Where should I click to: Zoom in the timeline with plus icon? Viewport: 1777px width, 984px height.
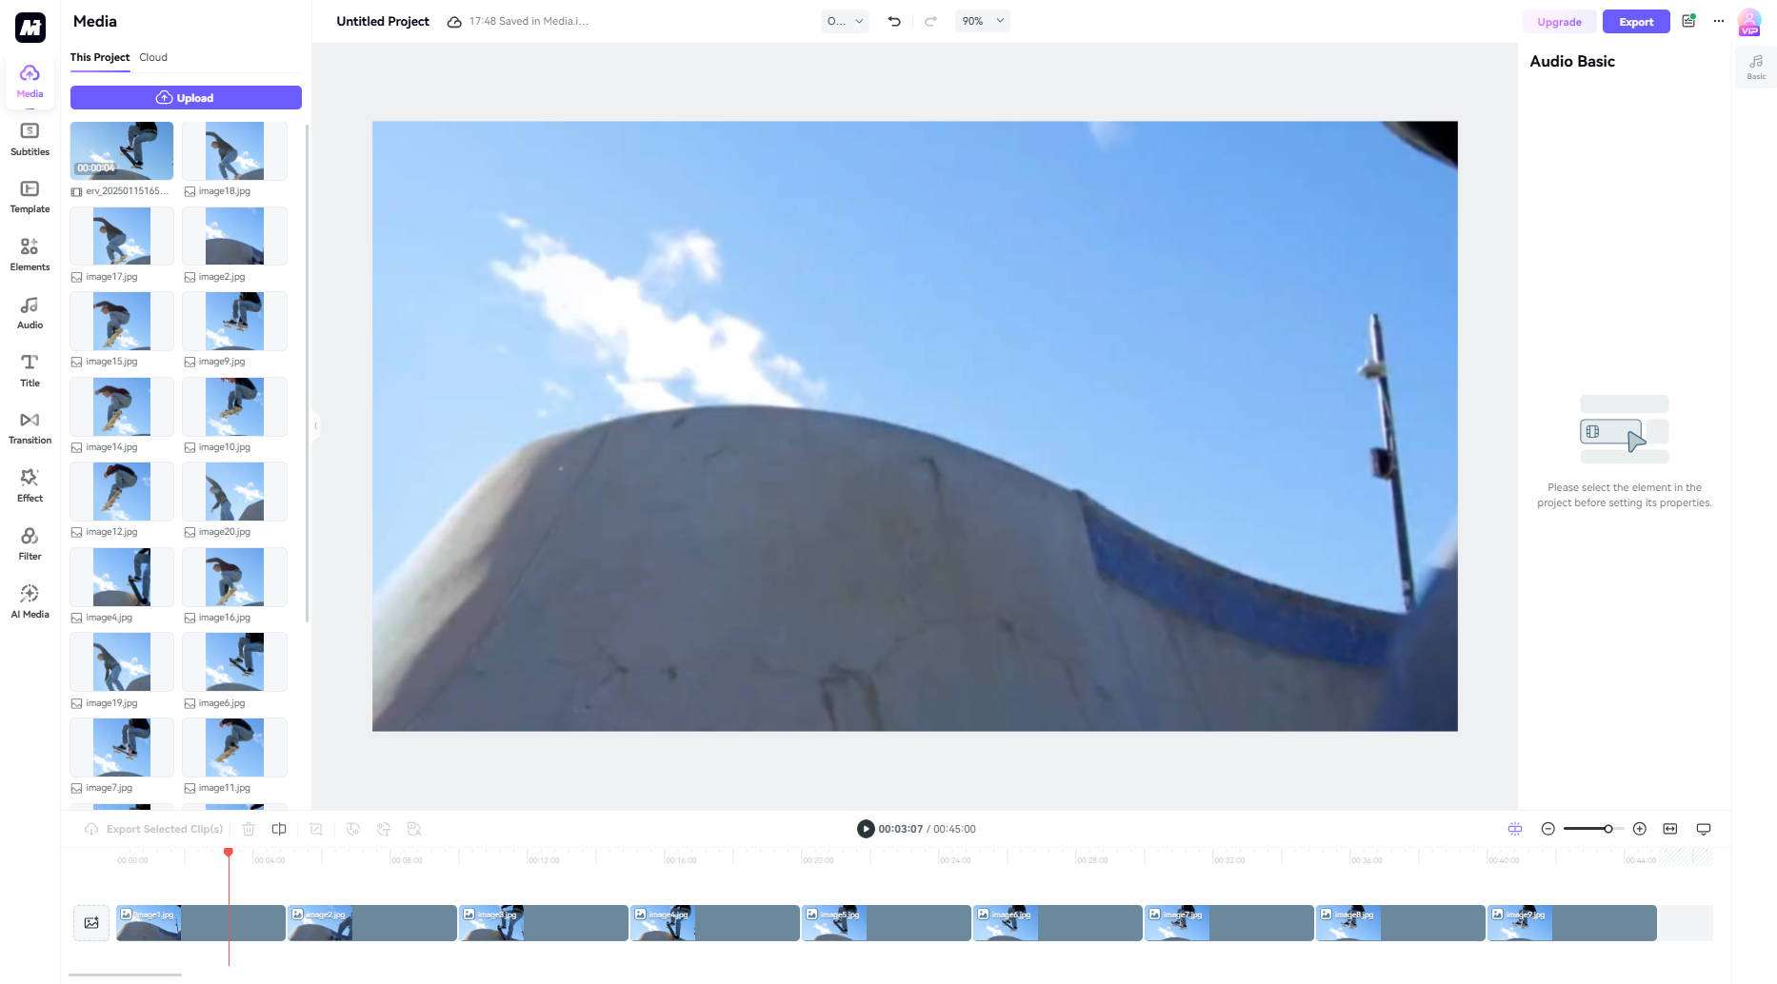tap(1640, 829)
